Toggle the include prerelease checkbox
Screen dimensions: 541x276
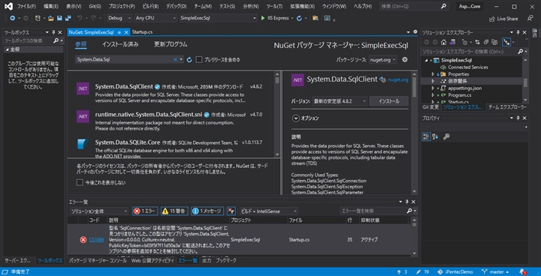[x=198, y=59]
